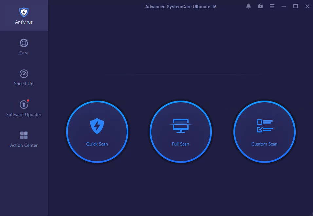313x216 pixels.
Task: Click the Full Scan label text
Action: coord(180,144)
